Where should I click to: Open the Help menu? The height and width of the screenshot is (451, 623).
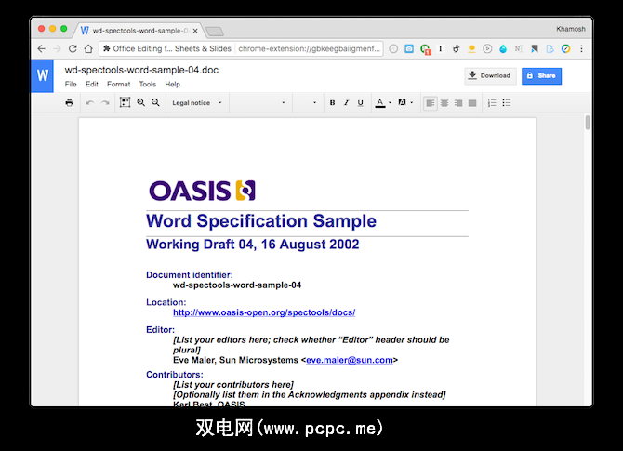[x=172, y=85]
